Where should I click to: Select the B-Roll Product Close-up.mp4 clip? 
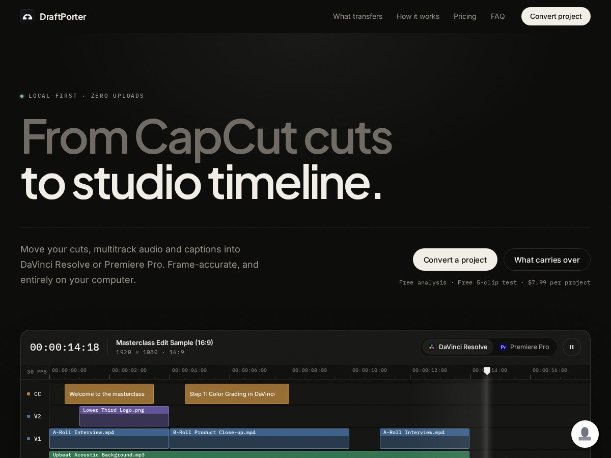coord(259,439)
